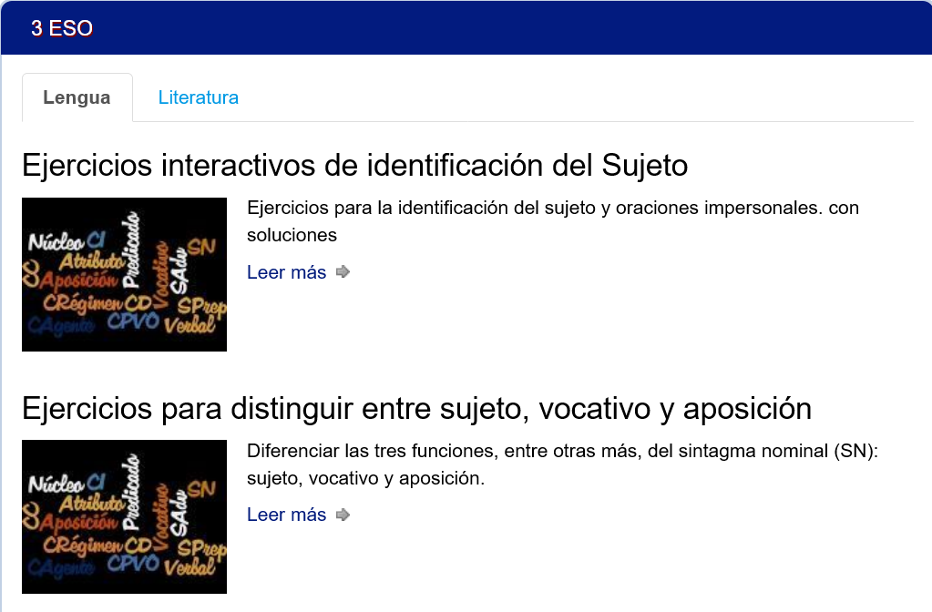Open the heading about distinguishing sujeto, vocativo, aposición
Screen dimensions: 932x612
[x=416, y=409]
